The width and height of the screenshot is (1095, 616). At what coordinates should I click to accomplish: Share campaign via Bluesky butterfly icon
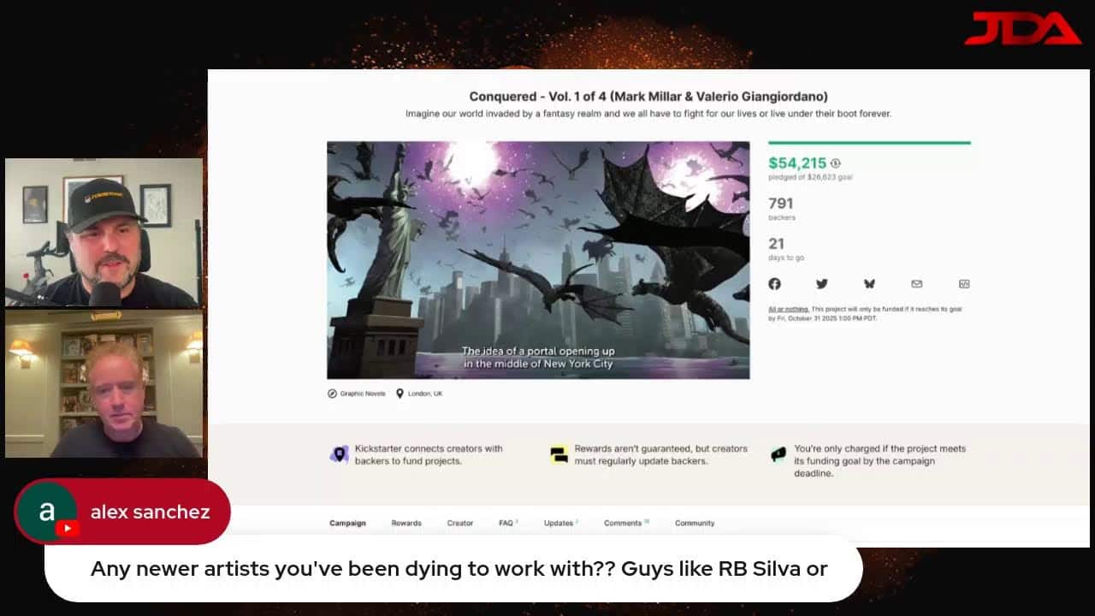click(869, 284)
